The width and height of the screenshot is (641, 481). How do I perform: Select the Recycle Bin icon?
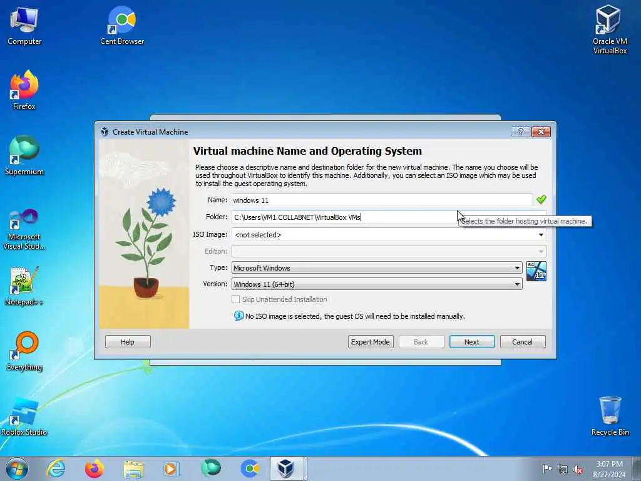coord(610,416)
